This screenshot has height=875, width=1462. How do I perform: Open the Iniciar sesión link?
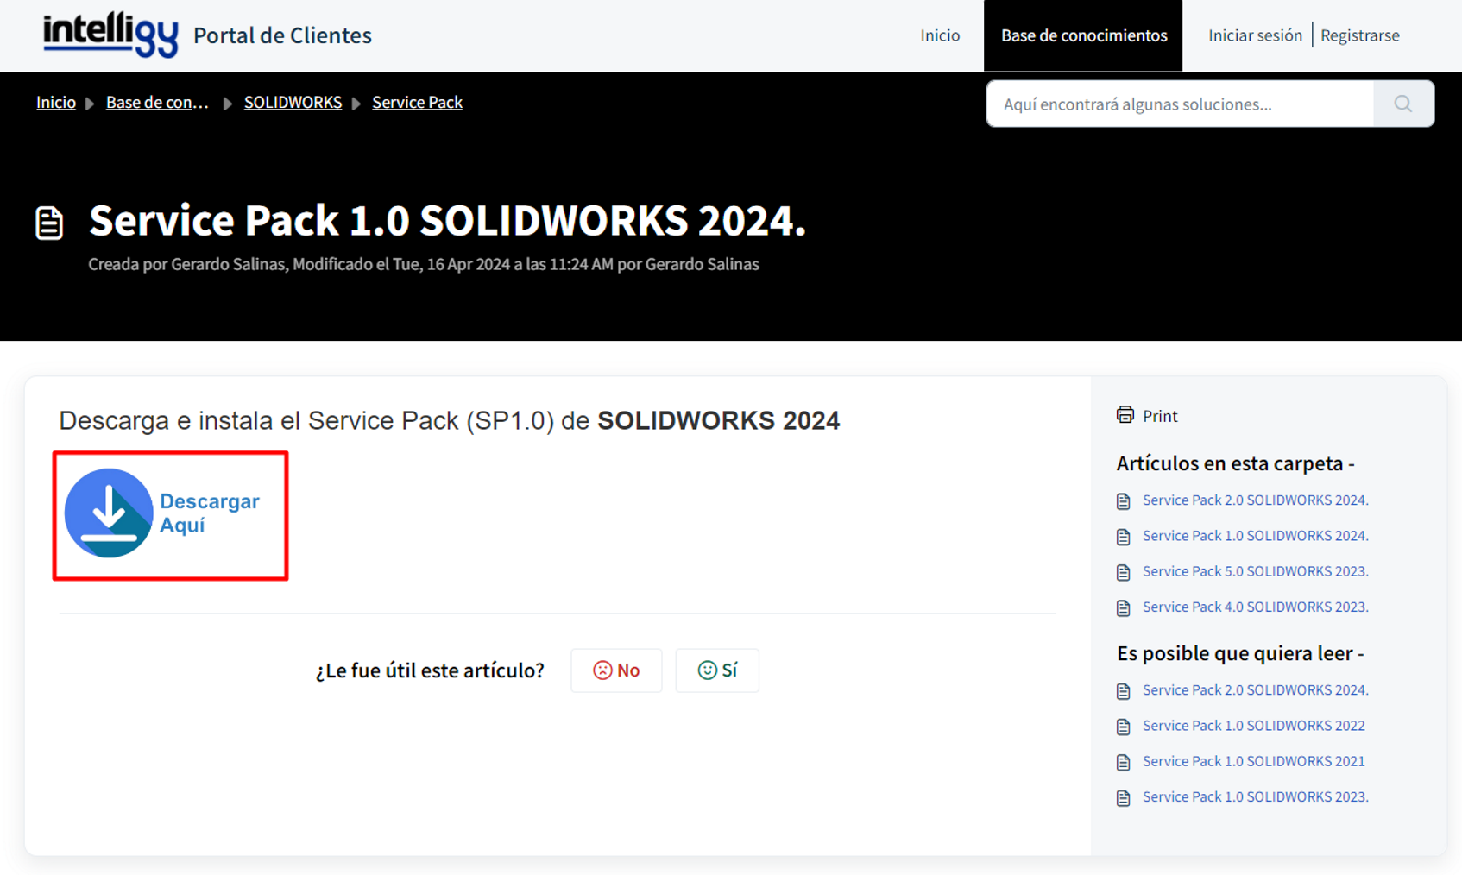click(1255, 35)
